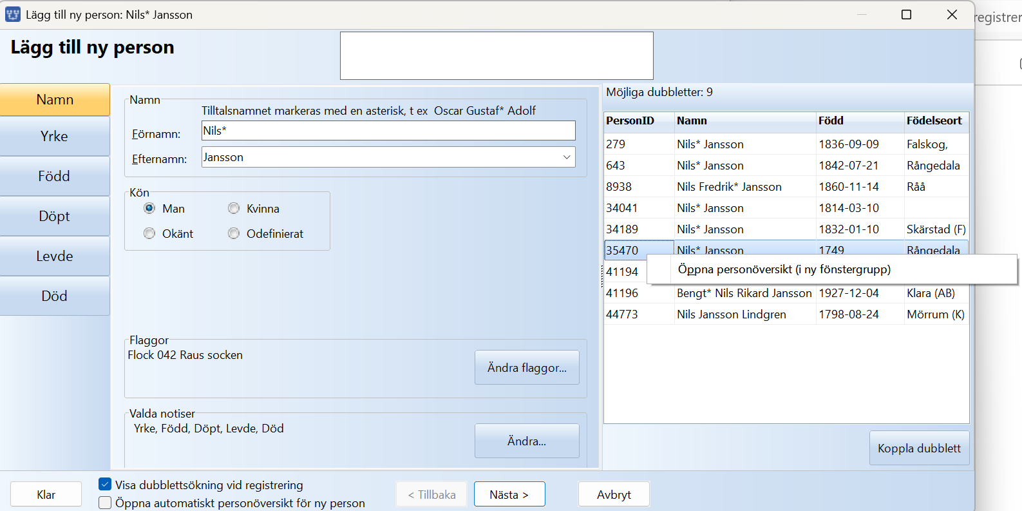Sort by the Född column header

(860, 121)
